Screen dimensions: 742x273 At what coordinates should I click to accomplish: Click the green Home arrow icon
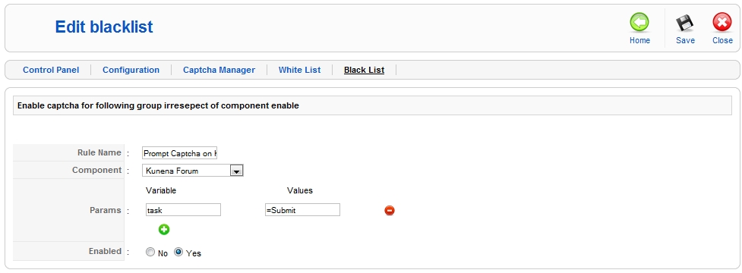pos(639,22)
